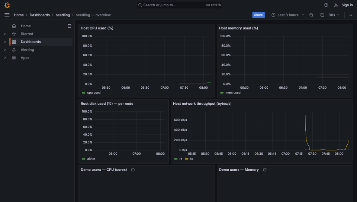Click the tx yellow color swatch

click(187, 159)
